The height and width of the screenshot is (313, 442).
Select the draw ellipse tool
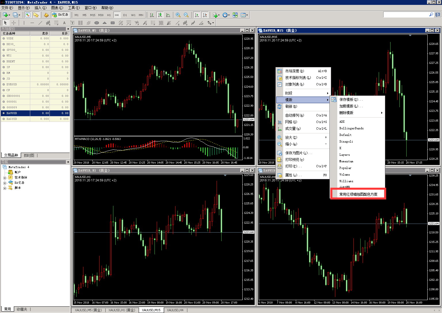pos(97,23)
